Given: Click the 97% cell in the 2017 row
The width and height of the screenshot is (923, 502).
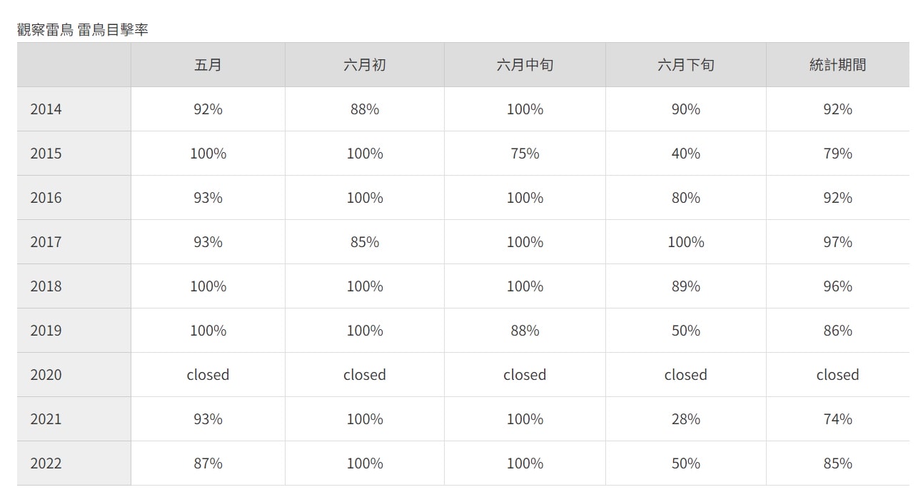Looking at the screenshot, I should coord(838,242).
